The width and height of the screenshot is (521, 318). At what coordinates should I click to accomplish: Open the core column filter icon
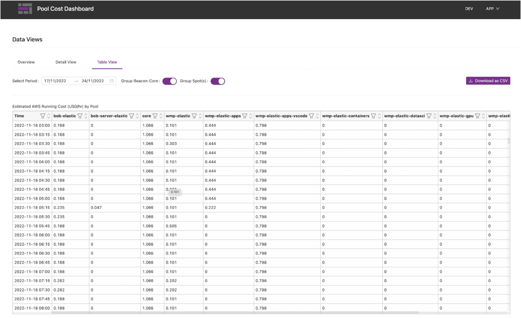[155, 116]
